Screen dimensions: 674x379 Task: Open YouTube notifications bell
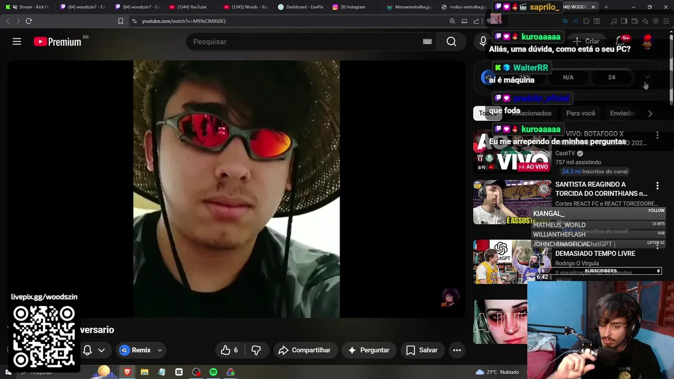coord(620,41)
